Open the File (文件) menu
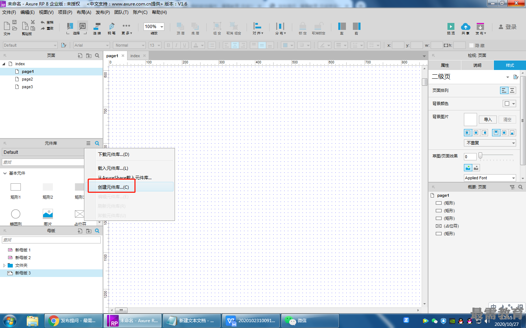This screenshot has height=328, width=526. 9,12
